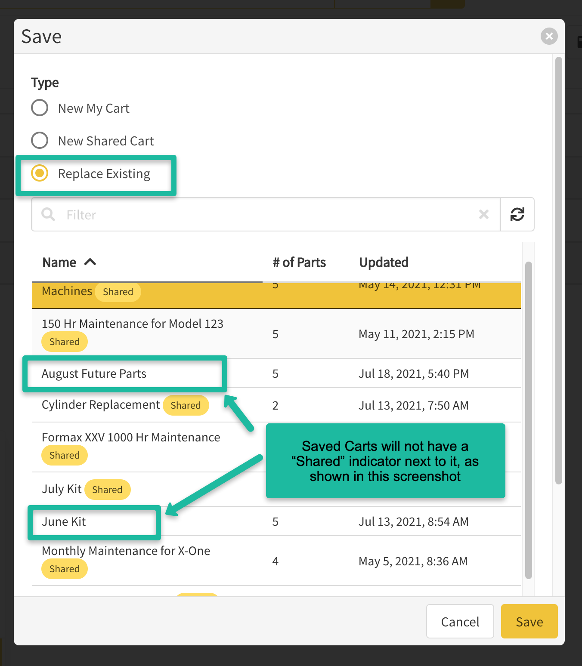
Task: Sort the list by # of Parts
Action: (x=299, y=262)
